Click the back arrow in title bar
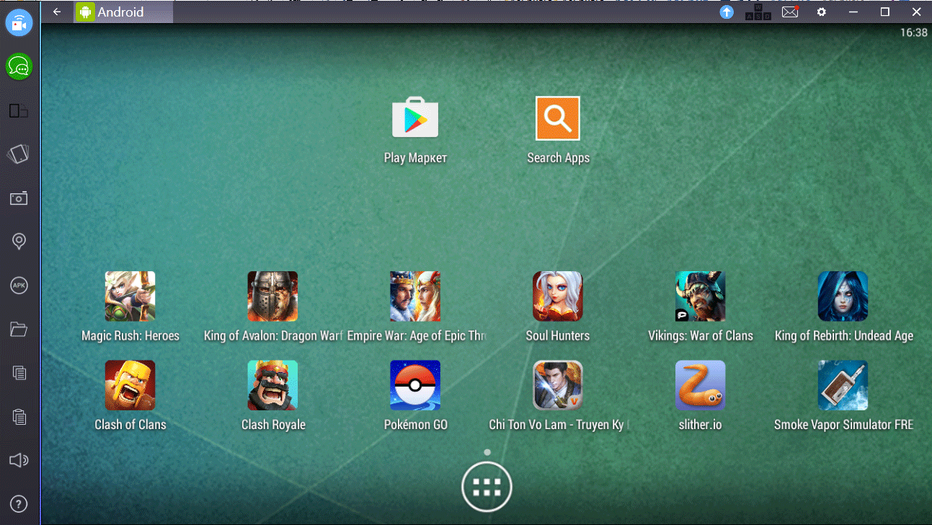Image resolution: width=932 pixels, height=525 pixels. point(57,12)
